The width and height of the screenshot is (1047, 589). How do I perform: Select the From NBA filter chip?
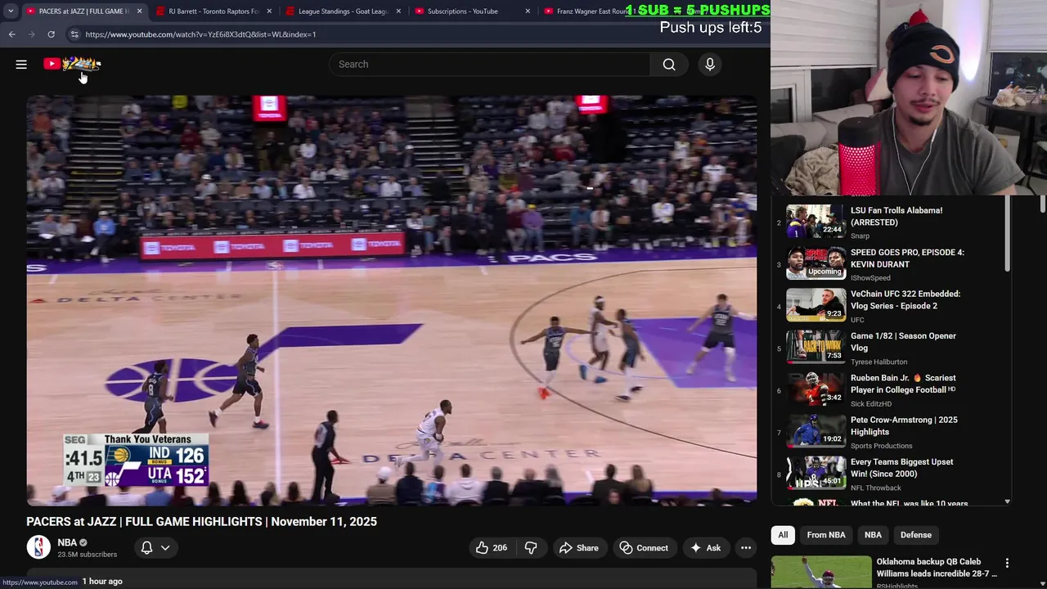click(826, 535)
